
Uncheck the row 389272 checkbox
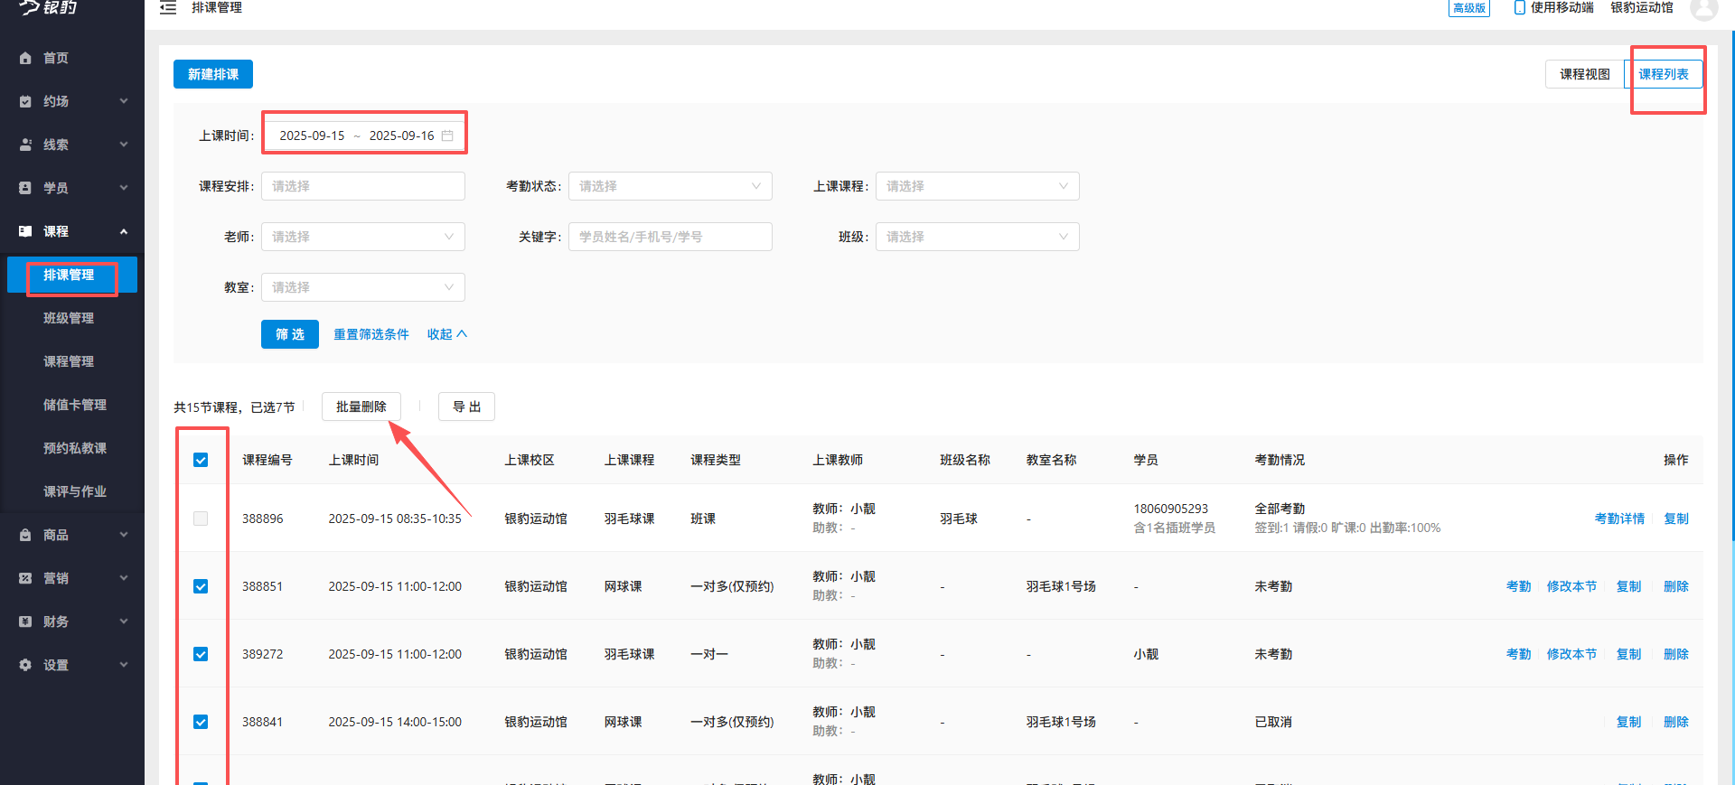201,654
